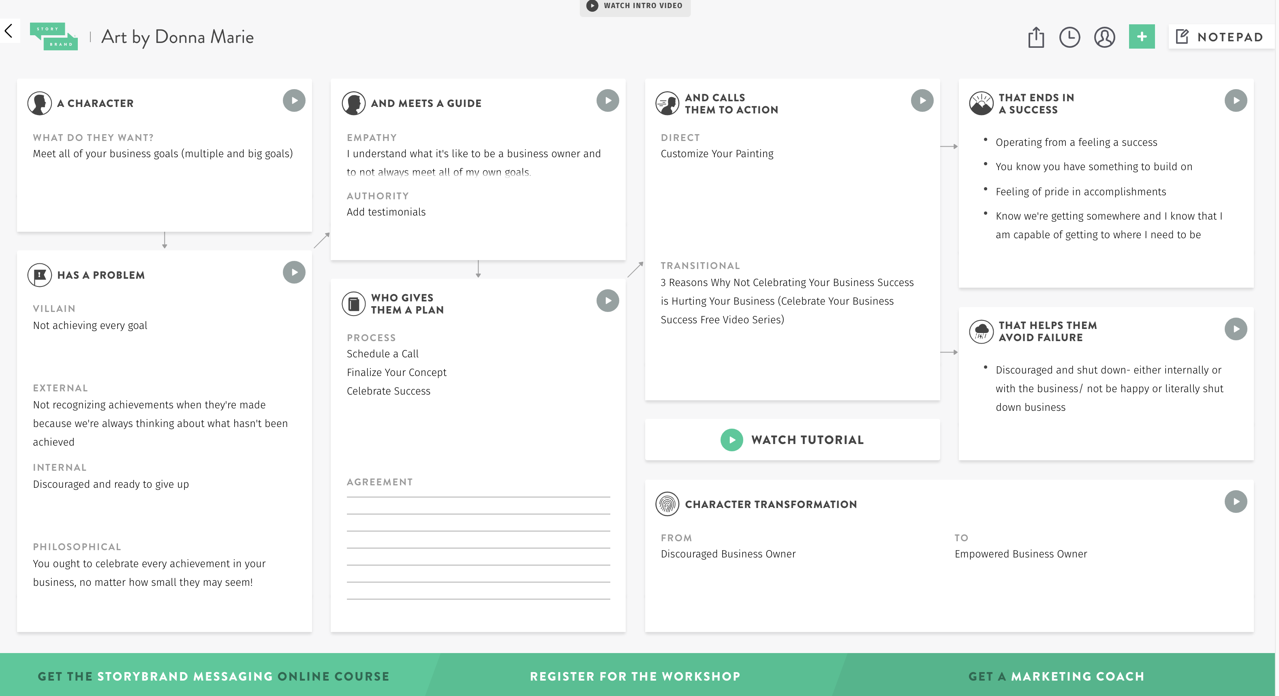Screen dimensions: 1279x696
Task: Click 'Finalize Your Concept' process step
Action: (396, 373)
